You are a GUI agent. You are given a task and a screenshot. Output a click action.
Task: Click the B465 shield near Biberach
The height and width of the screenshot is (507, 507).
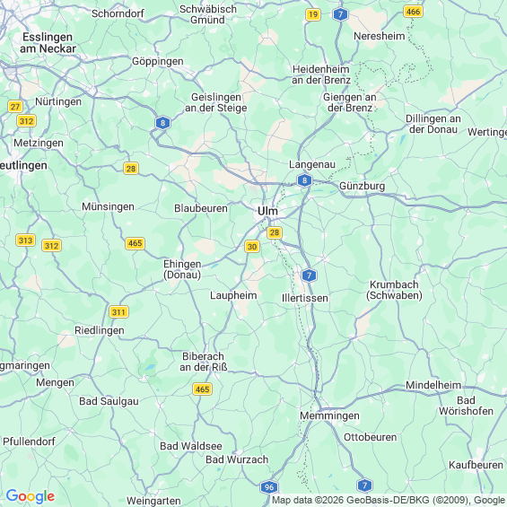click(202, 389)
